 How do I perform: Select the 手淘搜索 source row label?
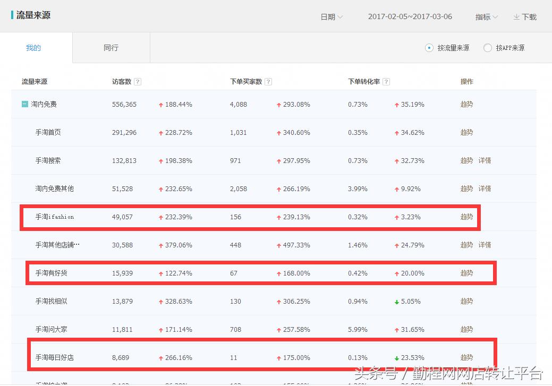coord(48,160)
